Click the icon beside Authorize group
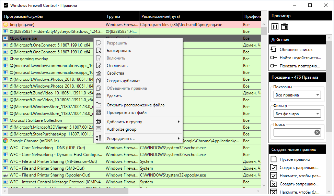This screenshot has height=196, width=334. 99,129
